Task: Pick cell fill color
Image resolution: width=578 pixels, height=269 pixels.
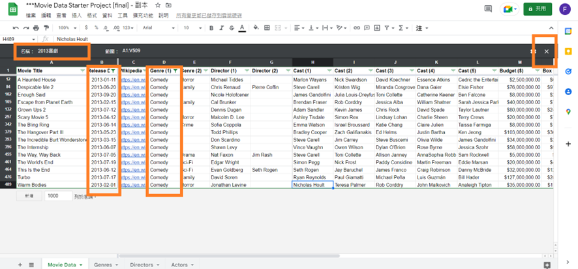Action: 256,28
